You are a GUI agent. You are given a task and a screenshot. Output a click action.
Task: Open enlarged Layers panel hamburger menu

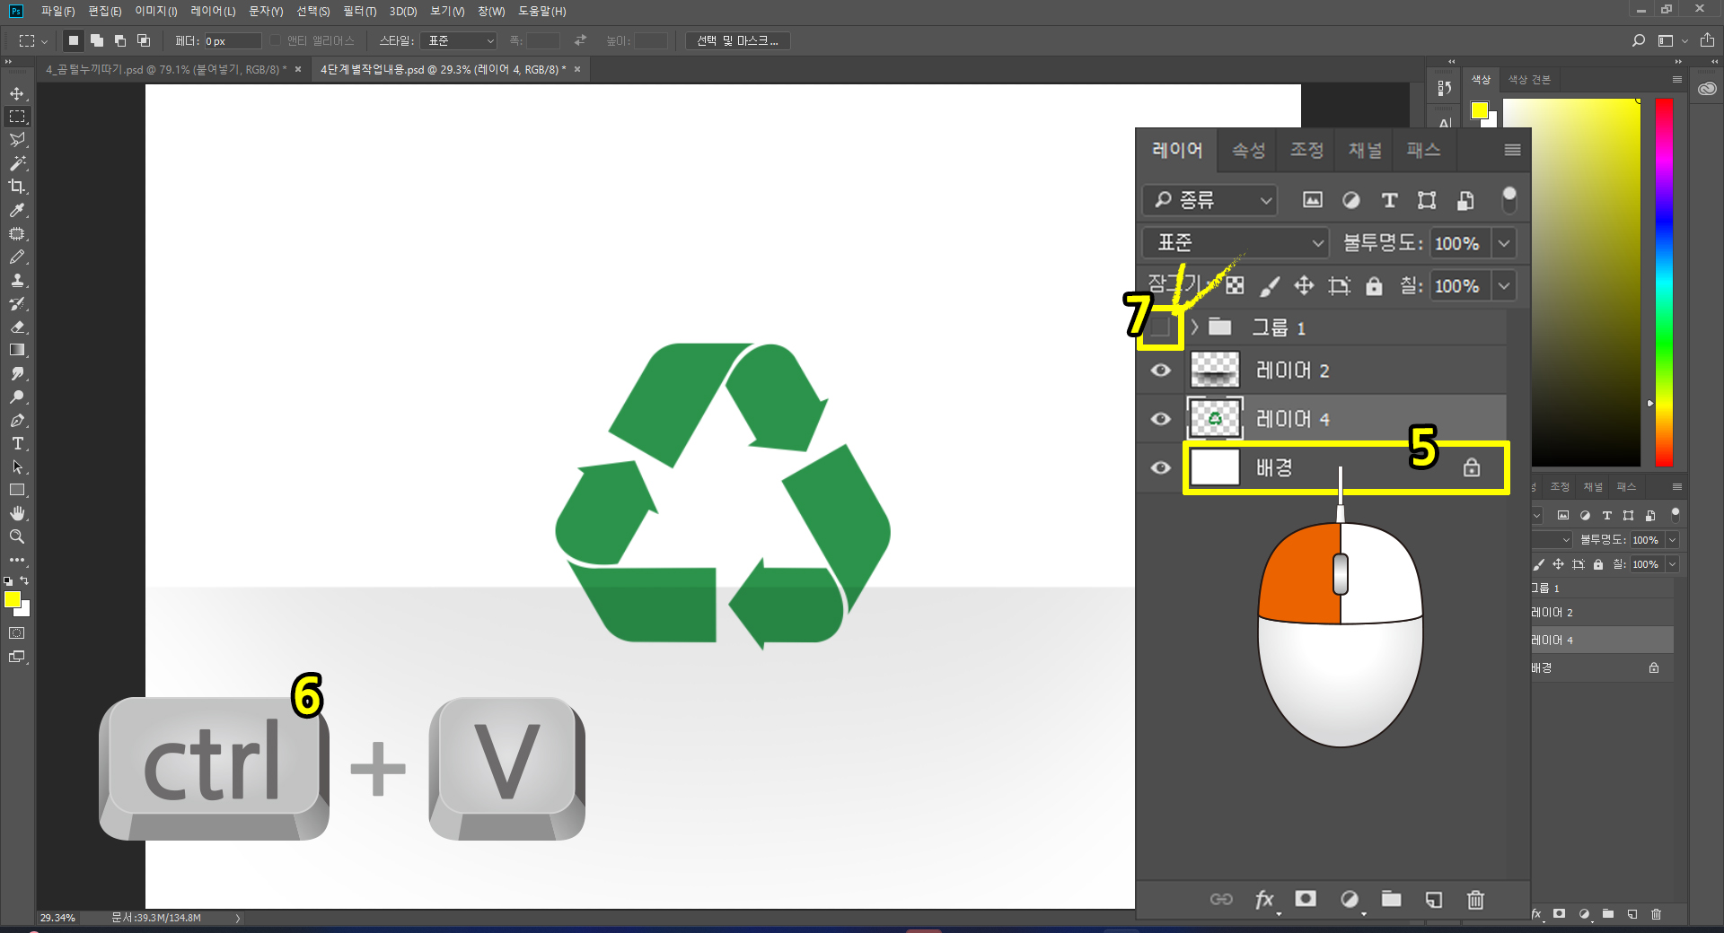[x=1513, y=150]
